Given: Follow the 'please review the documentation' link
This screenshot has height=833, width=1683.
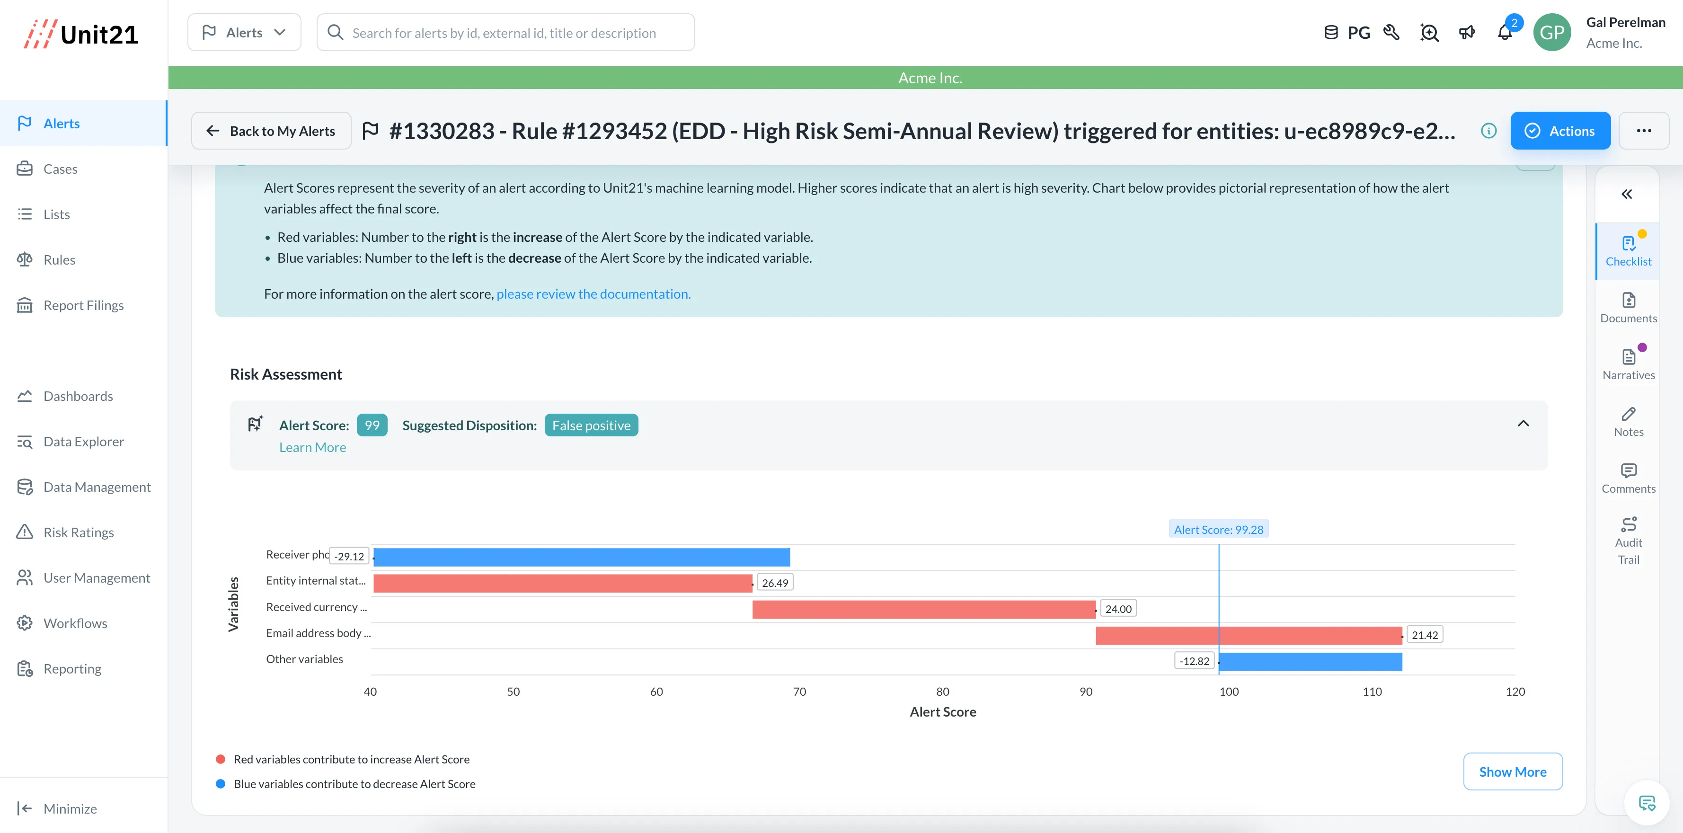Looking at the screenshot, I should pos(593,294).
